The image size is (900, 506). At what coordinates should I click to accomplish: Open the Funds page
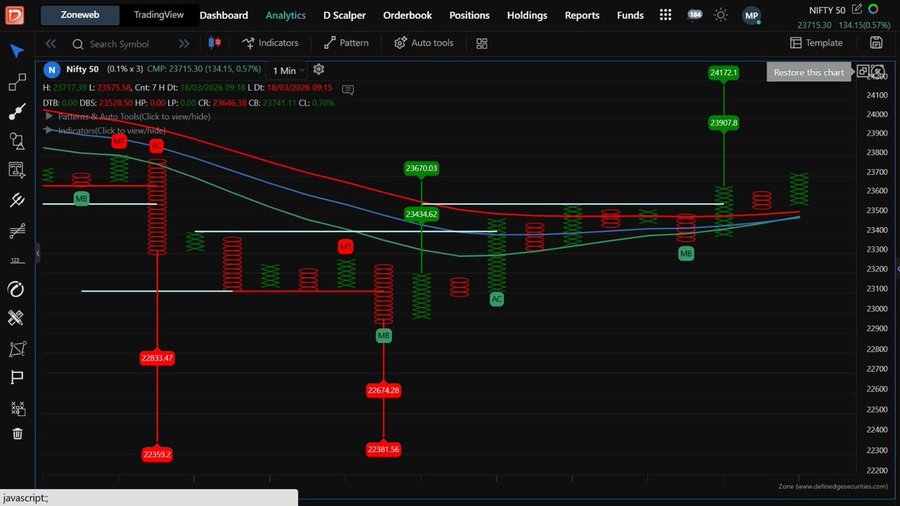(630, 15)
